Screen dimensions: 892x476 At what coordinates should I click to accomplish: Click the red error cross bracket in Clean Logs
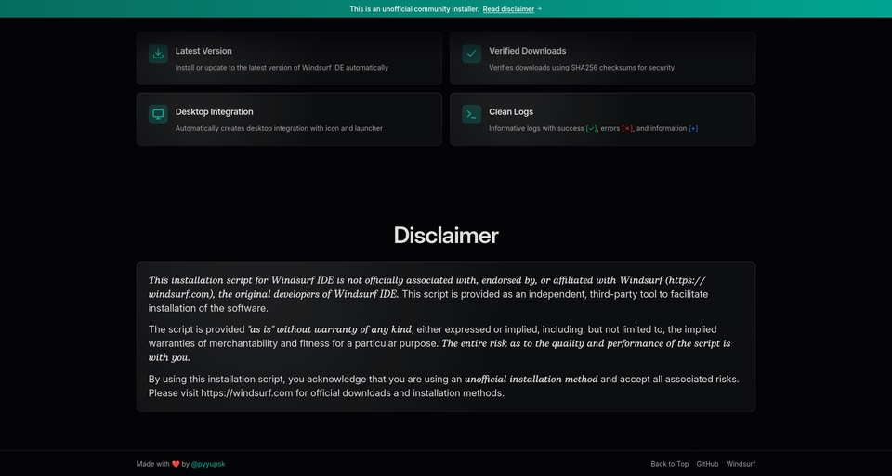click(x=627, y=128)
